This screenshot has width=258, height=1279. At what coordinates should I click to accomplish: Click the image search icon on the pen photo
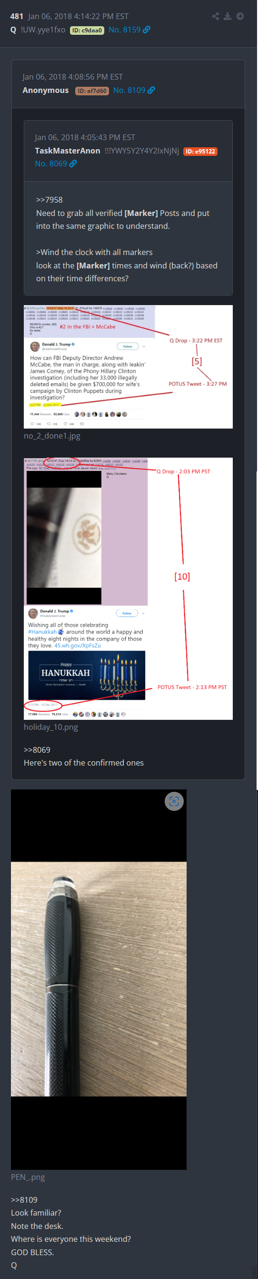[x=174, y=801]
